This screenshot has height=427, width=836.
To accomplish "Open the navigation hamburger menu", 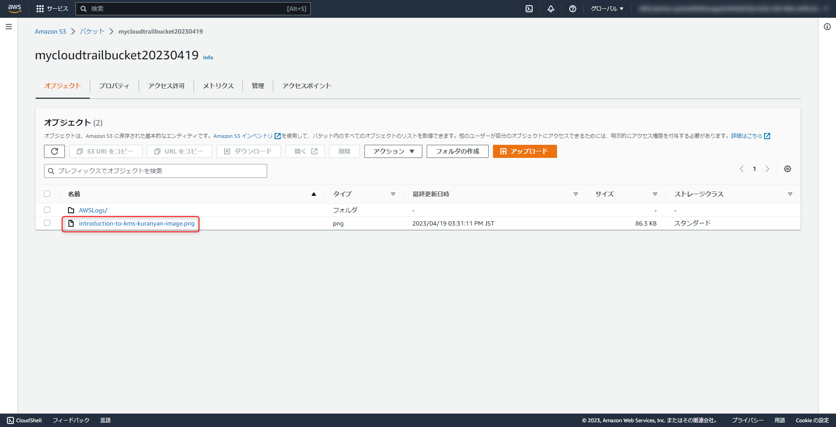I will (8, 27).
